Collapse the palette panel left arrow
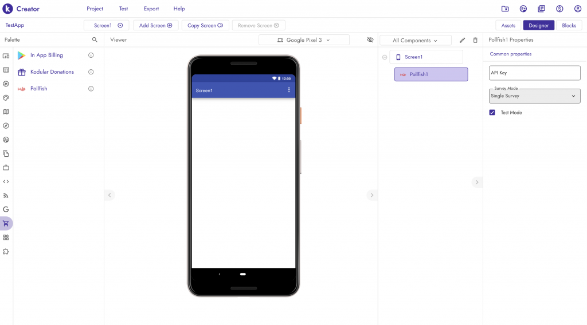The height and width of the screenshot is (325, 587). (109, 195)
